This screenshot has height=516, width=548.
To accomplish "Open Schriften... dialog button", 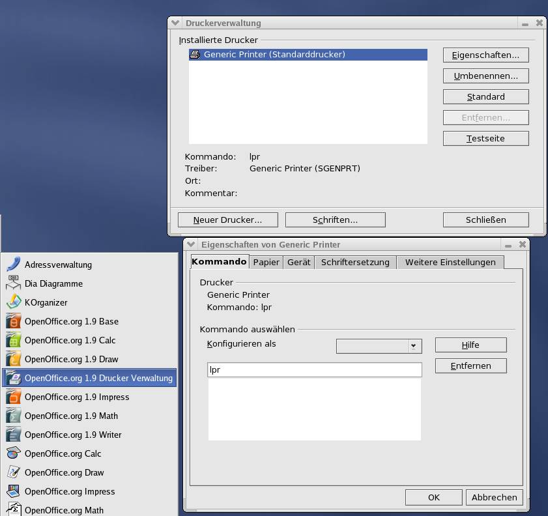I will 335,220.
